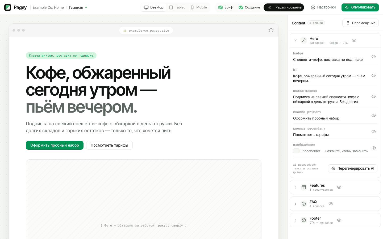Toggle visibility of the Footer section
The image size is (383, 239).
point(339,220)
